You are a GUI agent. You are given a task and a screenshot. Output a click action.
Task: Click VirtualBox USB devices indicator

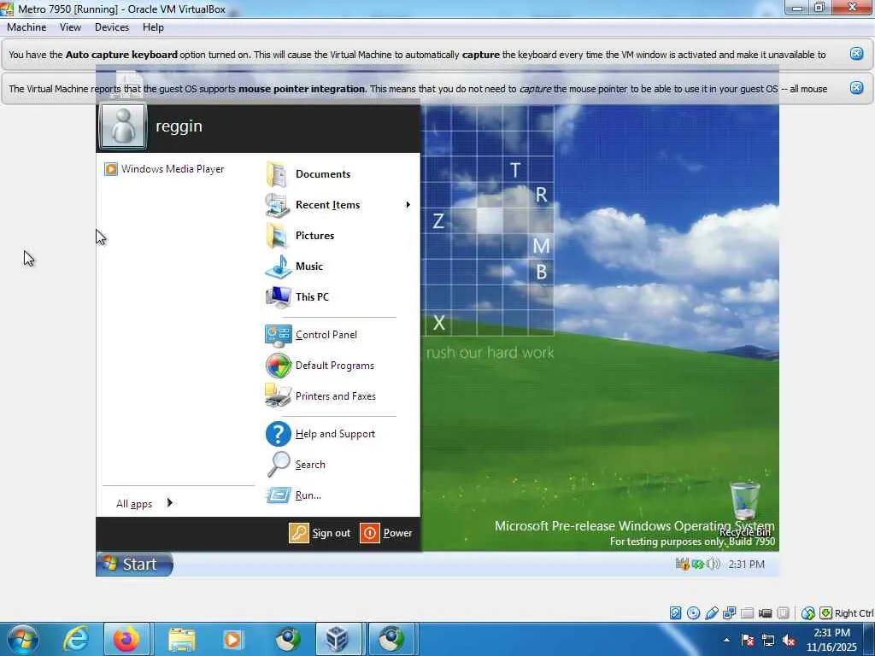pyautogui.click(x=712, y=613)
